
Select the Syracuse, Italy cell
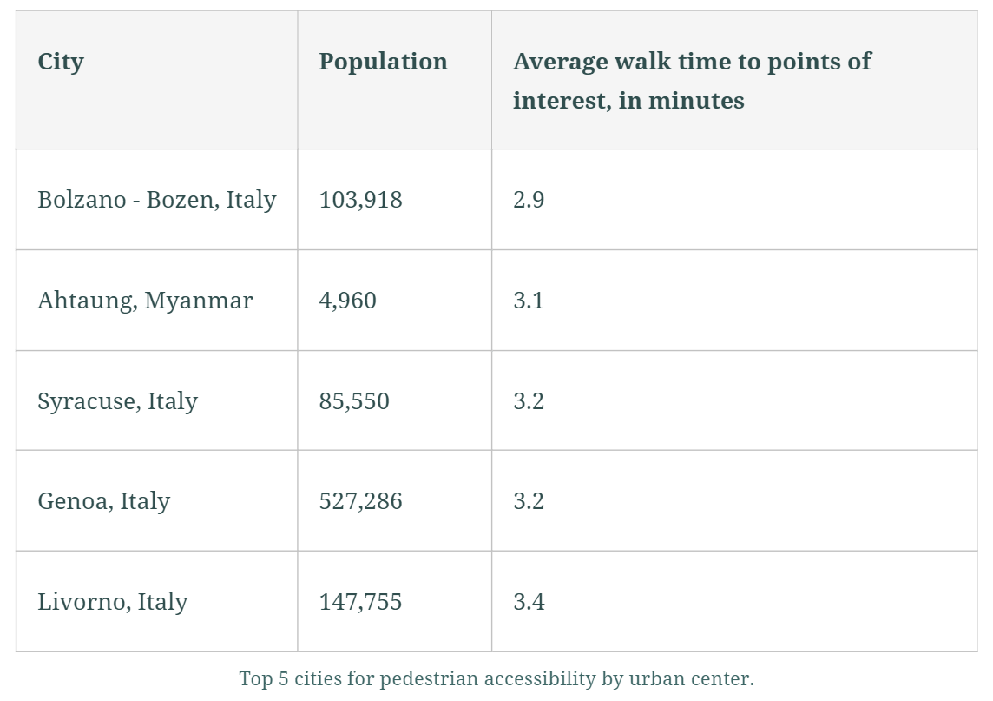(x=117, y=401)
